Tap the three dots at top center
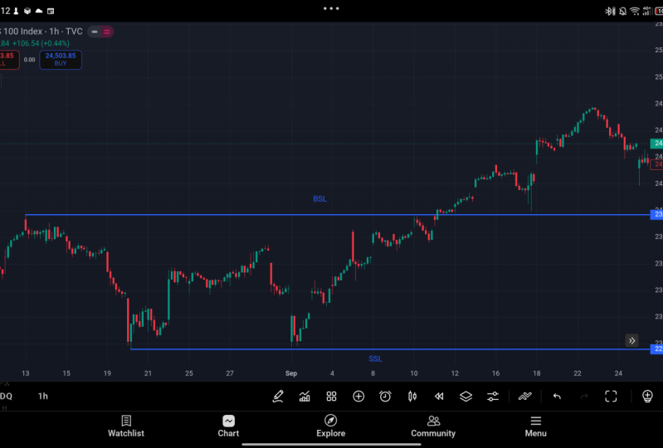The width and height of the screenshot is (663, 448). coord(331,8)
